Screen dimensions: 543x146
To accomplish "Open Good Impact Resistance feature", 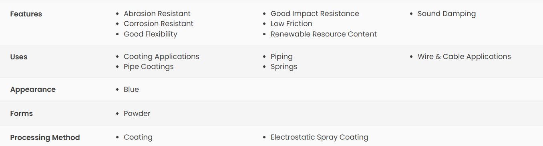I will click(x=315, y=14).
